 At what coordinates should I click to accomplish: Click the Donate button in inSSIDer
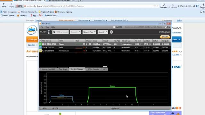(x=165, y=37)
